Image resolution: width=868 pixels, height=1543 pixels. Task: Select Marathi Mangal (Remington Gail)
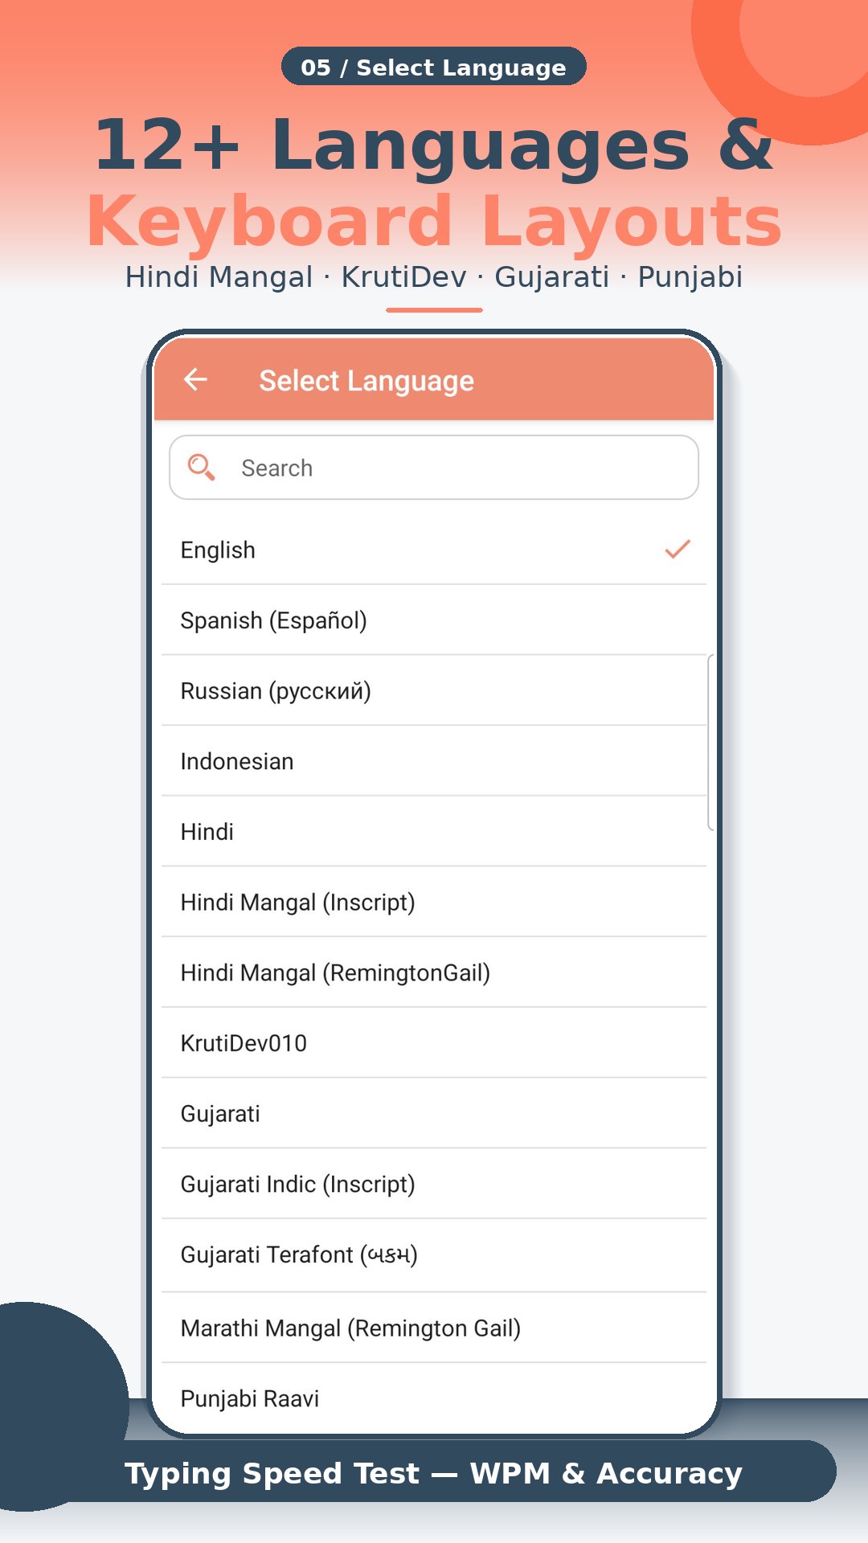pos(434,1328)
